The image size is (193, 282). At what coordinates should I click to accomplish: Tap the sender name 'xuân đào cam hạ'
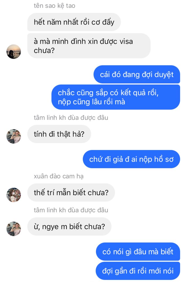click(59, 176)
